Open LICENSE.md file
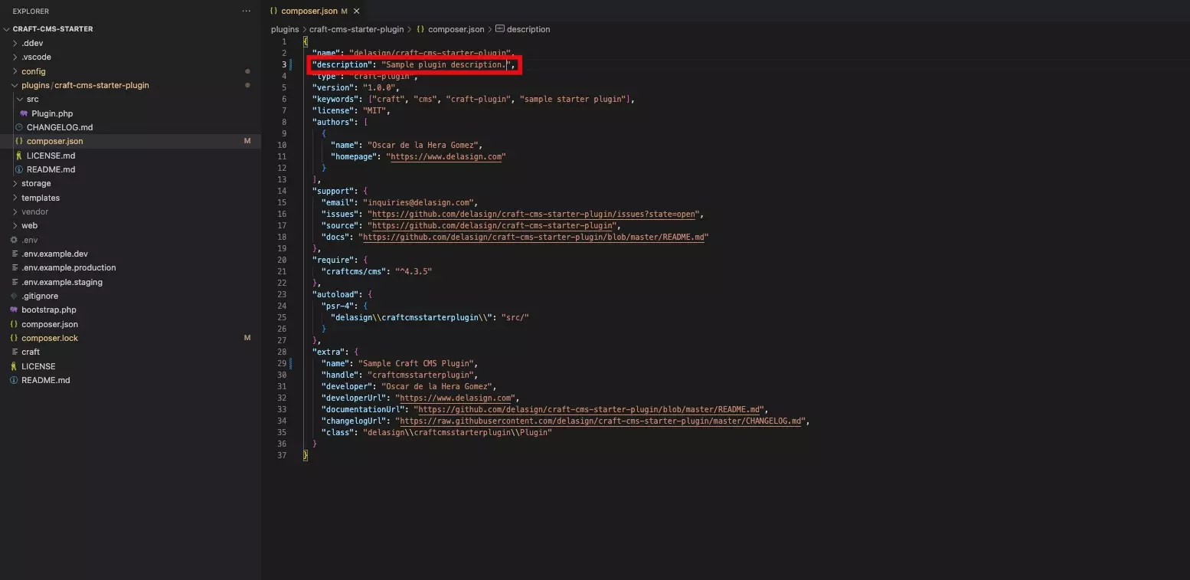 pos(51,156)
